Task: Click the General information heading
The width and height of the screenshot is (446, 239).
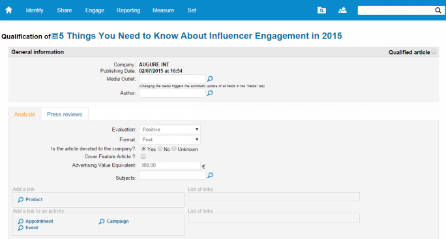Action: 38,52
